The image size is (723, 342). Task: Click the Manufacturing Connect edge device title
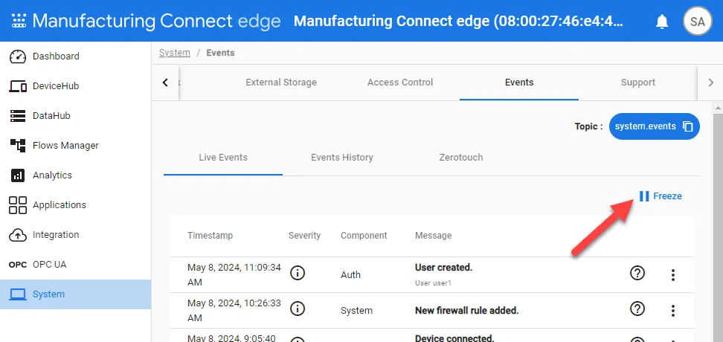[459, 22]
